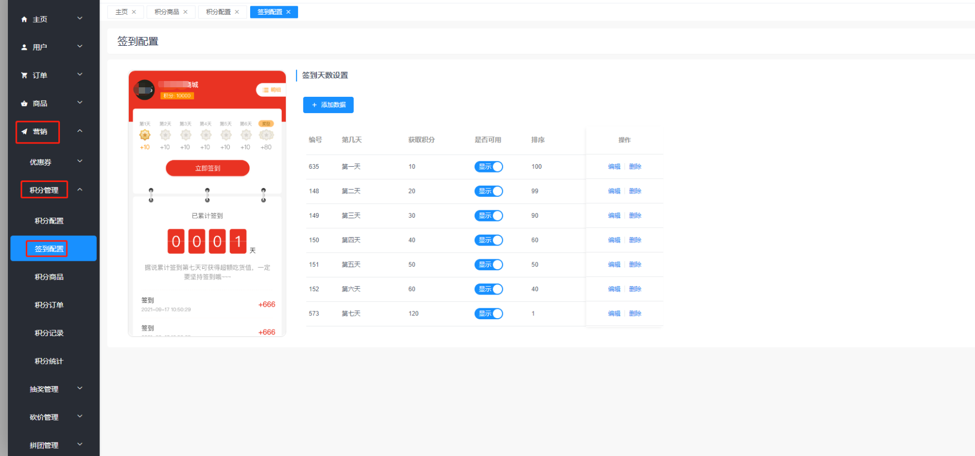This screenshot has height=456, width=975.
Task: Click the megaphone icon for 营销
Action: [x=24, y=131]
